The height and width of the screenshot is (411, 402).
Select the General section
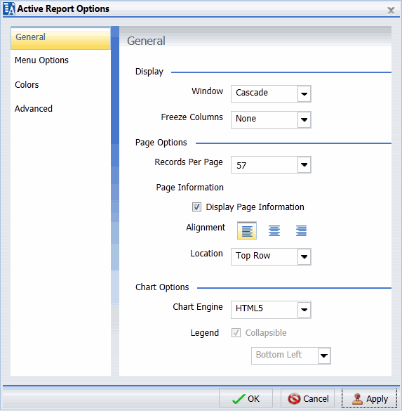click(x=60, y=38)
